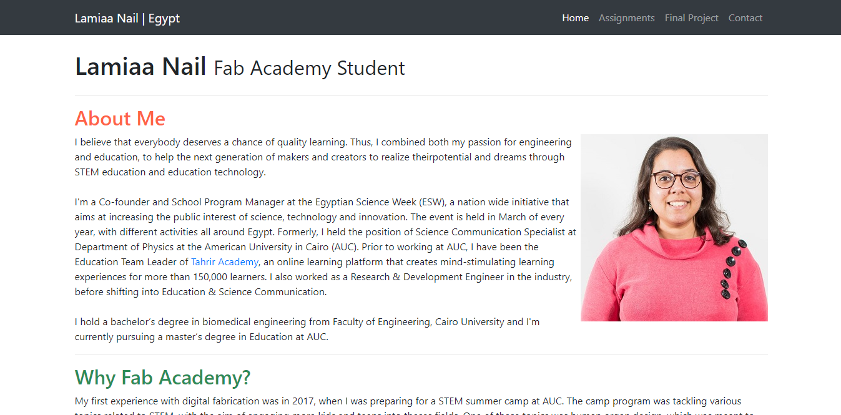The image size is (841, 415).
Task: Click the "Fab Academy Student" subtitle text
Action: (x=309, y=68)
